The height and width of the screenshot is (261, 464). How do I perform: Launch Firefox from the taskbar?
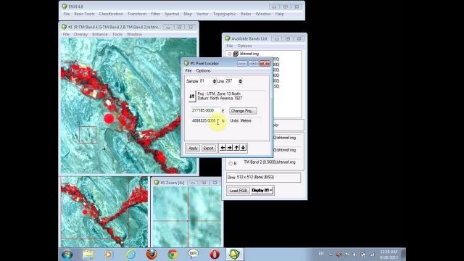(x=152, y=254)
